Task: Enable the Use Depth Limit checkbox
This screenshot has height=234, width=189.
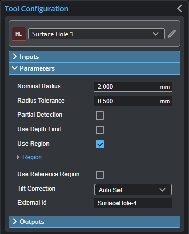Action: click(x=100, y=130)
